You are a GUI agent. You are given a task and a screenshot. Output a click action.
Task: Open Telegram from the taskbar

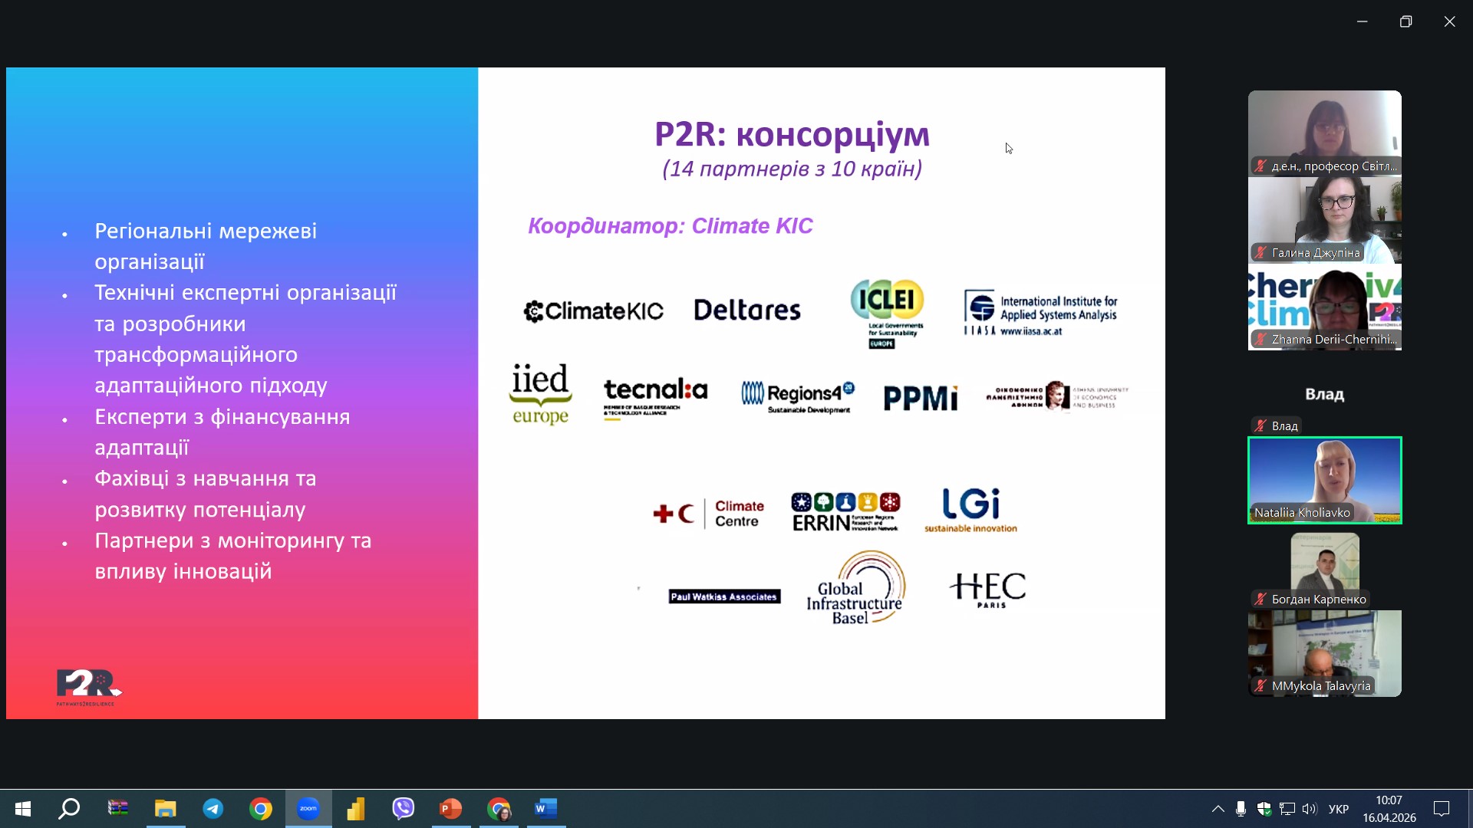tap(213, 809)
